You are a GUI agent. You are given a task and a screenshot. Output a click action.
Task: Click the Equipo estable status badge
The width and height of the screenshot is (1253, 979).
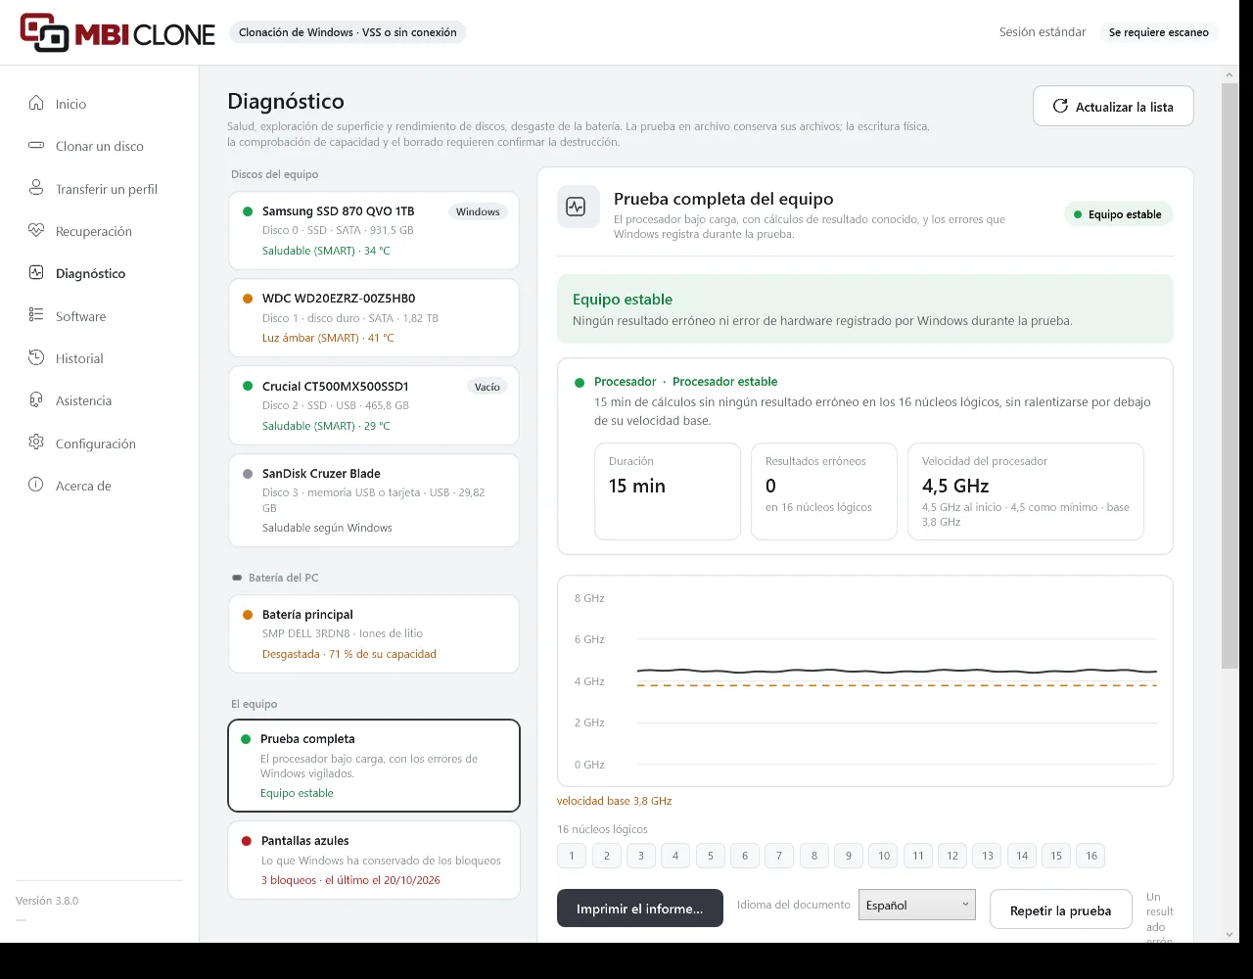1118,214
